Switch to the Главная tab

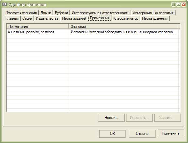(x=12, y=19)
